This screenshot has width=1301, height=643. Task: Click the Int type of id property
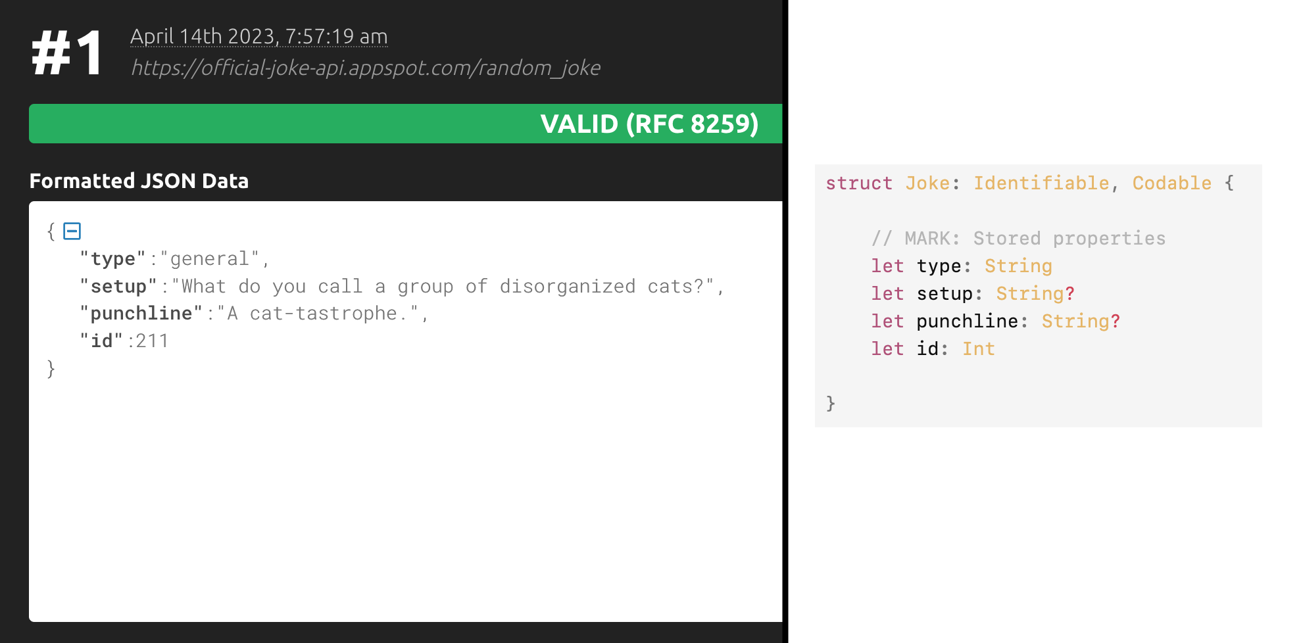978,349
